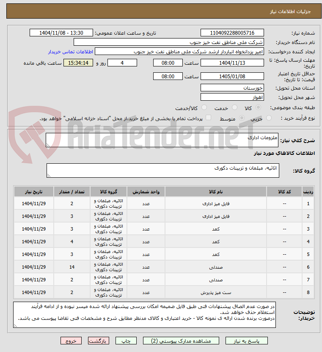Image resolution: width=322 pixels, height=352 pixels.
Task: Click ست میز پذیرش in row 8
Action: point(216,292)
